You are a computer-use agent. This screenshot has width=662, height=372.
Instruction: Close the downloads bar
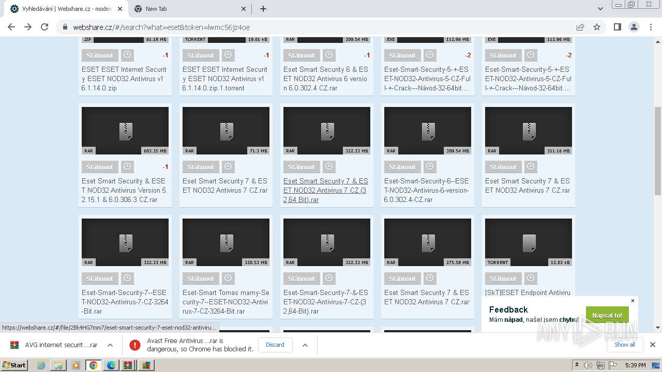(653, 345)
